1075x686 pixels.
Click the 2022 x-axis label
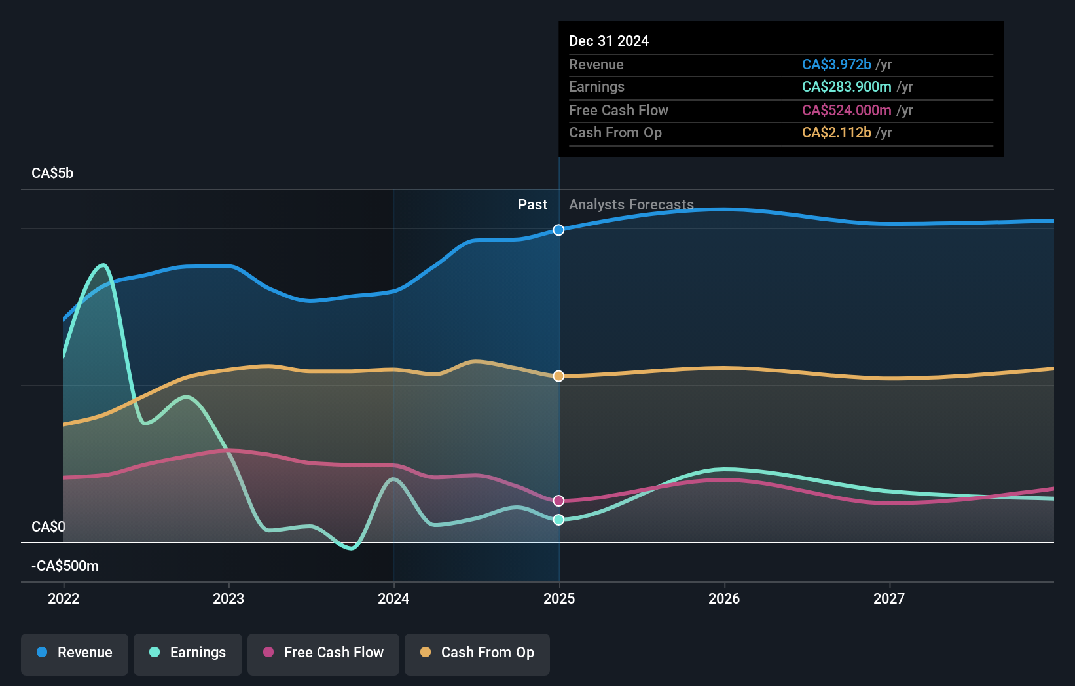pyautogui.click(x=64, y=598)
